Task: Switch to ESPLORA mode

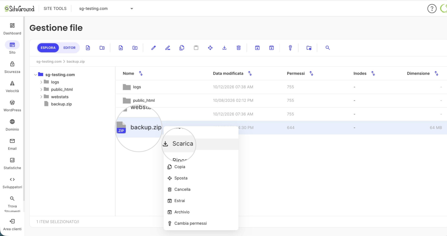Action: pyautogui.click(x=48, y=48)
